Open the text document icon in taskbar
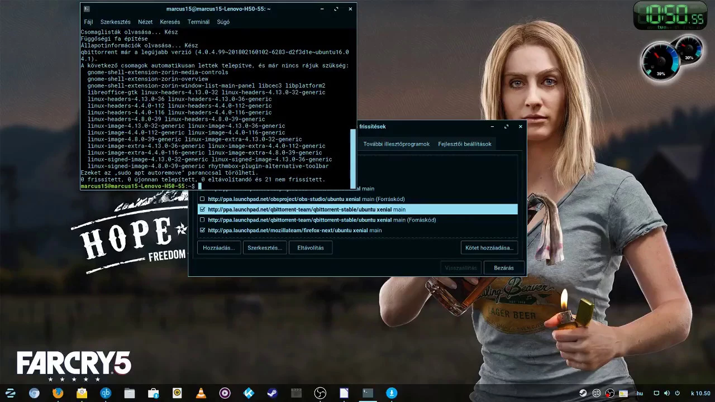Viewport: 715px width, 402px height. (x=344, y=393)
